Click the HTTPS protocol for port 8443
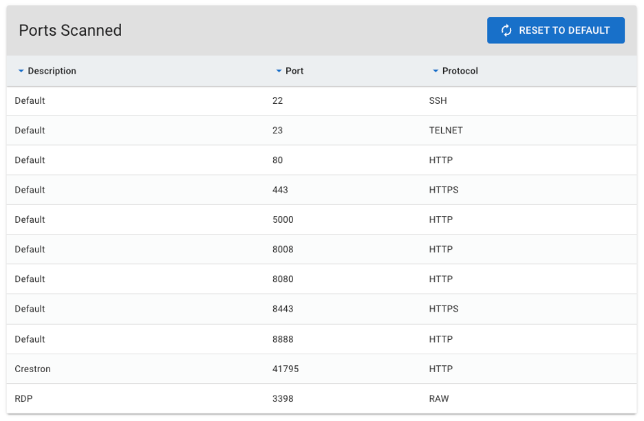This screenshot has width=644, height=421. (443, 309)
